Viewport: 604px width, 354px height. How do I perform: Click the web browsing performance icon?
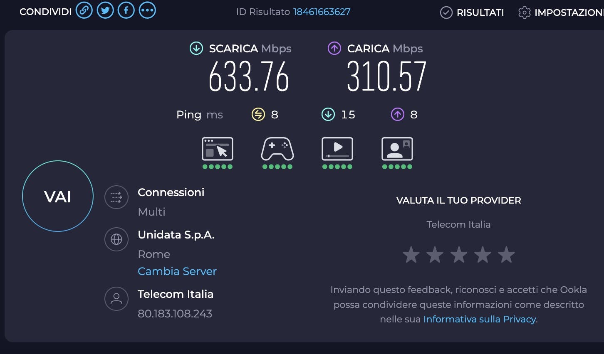pos(218,149)
